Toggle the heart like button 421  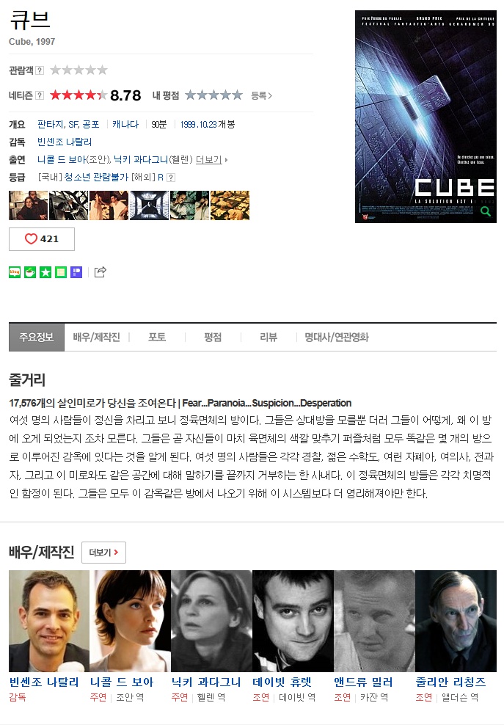point(42,239)
